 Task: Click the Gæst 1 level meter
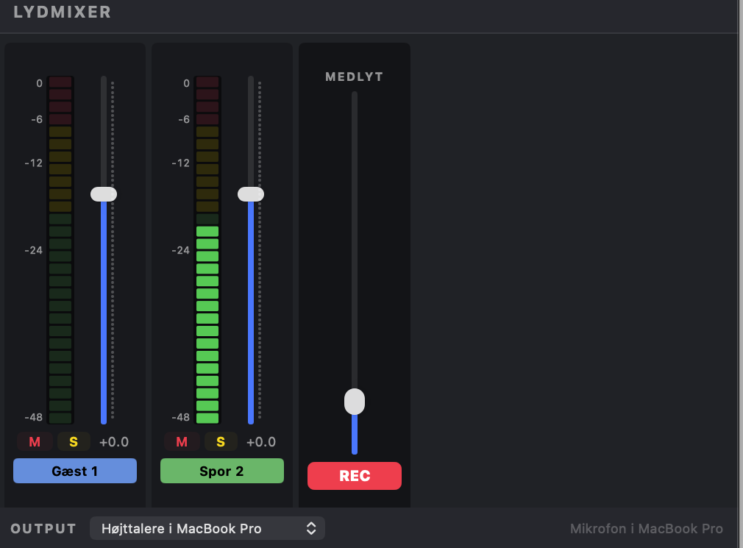coord(60,249)
